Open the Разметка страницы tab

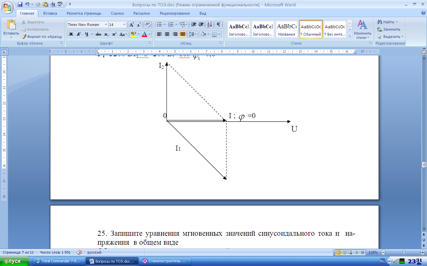tap(84, 13)
